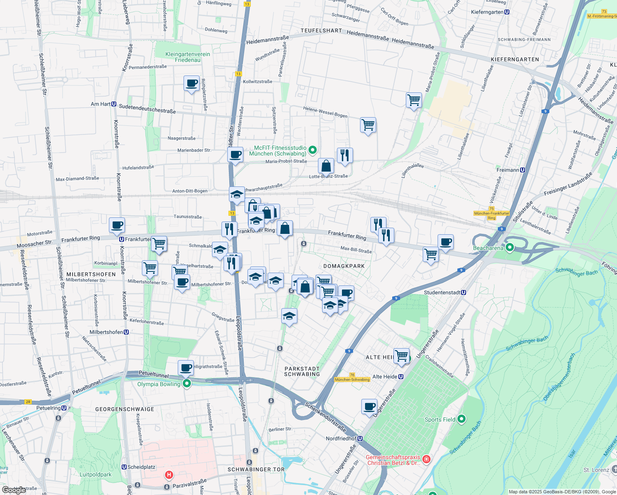Image resolution: width=617 pixels, height=495 pixels.
Task: Click the restaurant fork marker on Frankfurter Ring
Action: pos(229,229)
